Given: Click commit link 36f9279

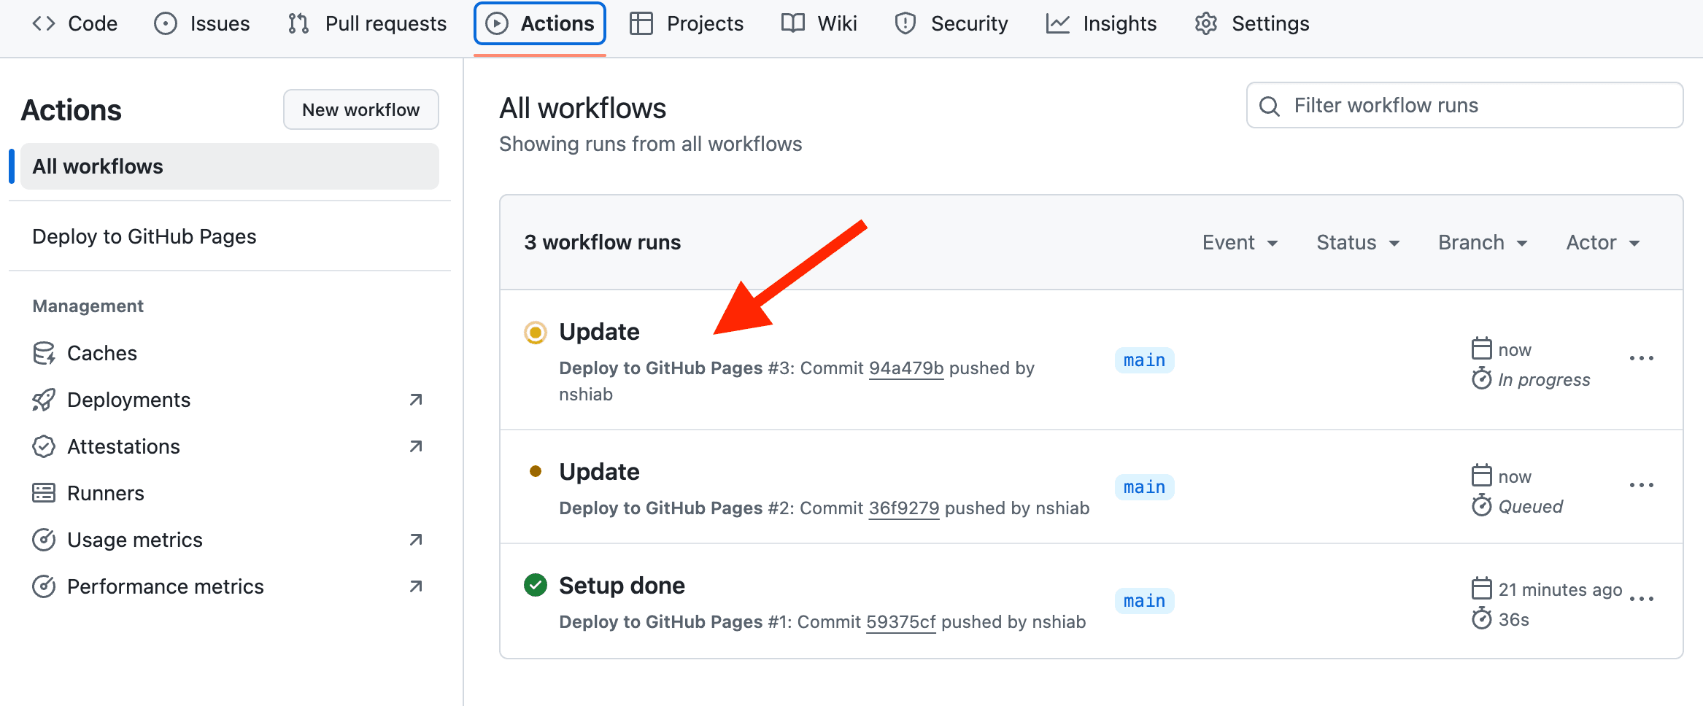Looking at the screenshot, I should [x=904, y=508].
